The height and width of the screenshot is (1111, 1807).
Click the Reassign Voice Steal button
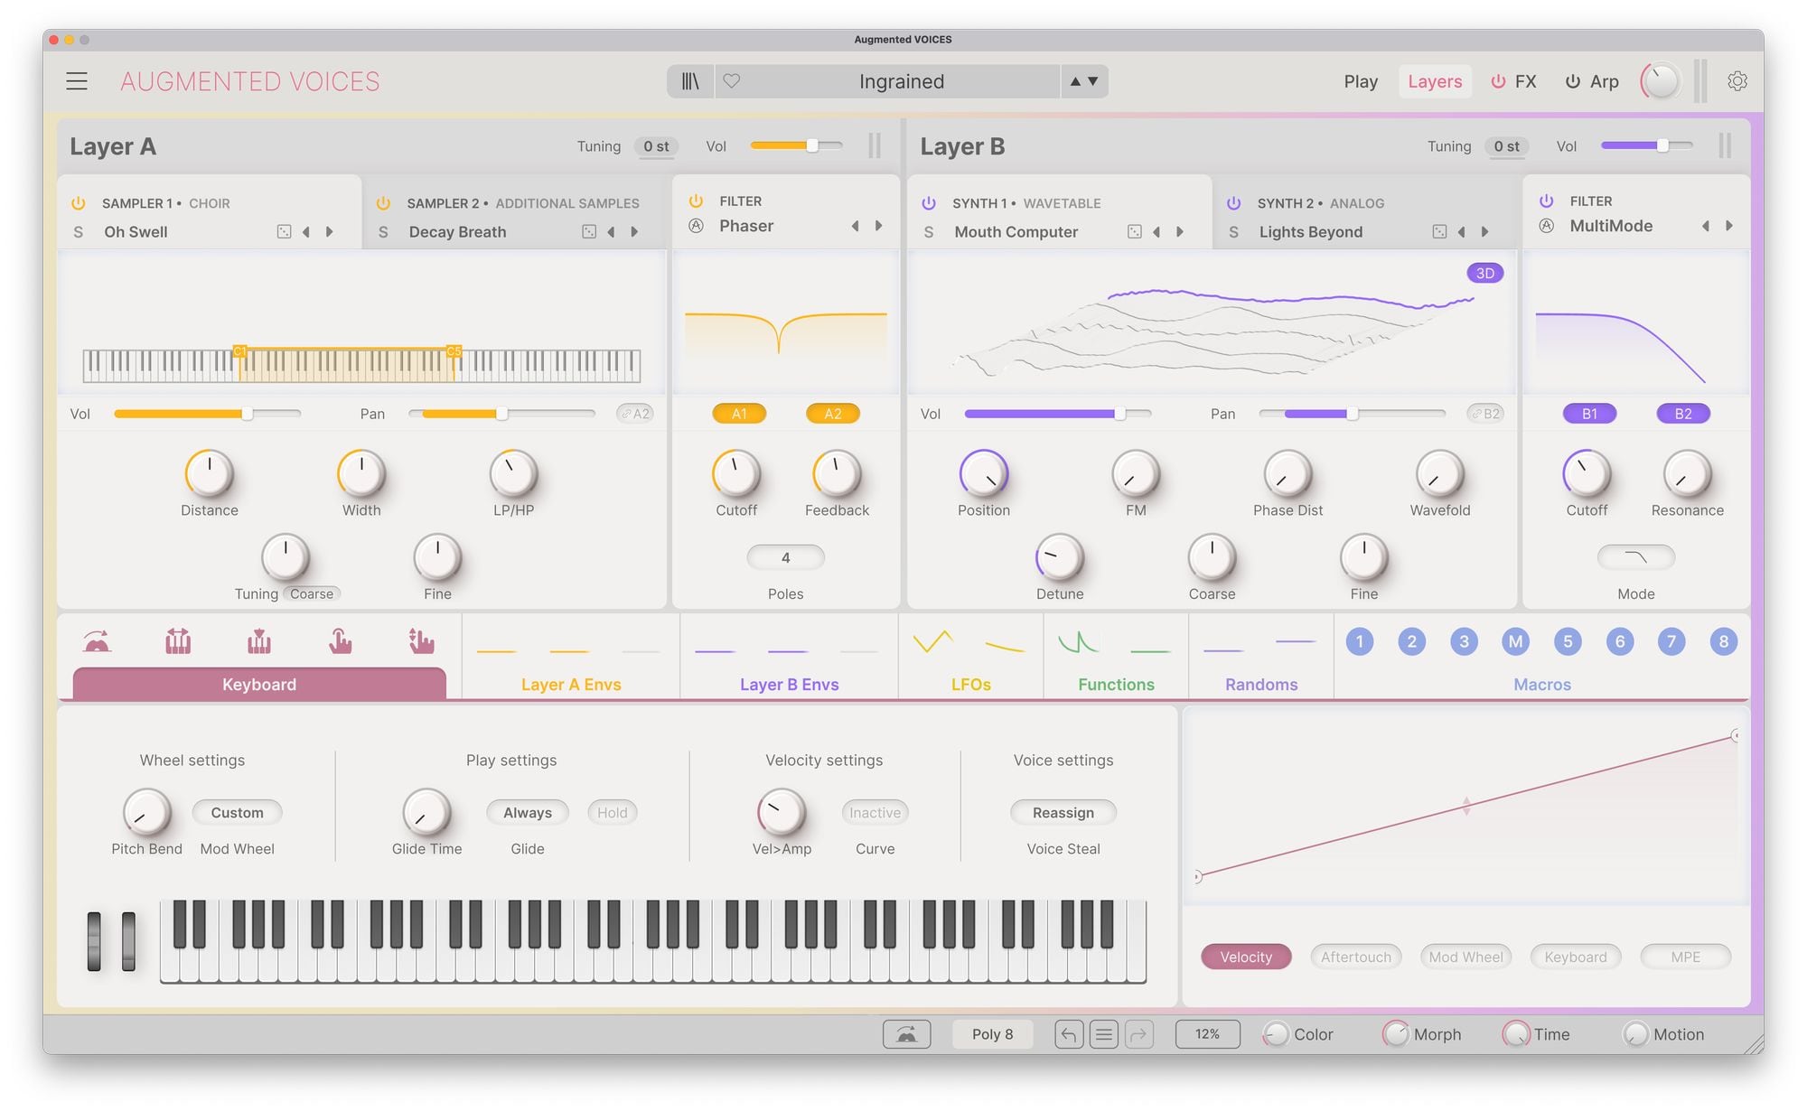coord(1063,813)
